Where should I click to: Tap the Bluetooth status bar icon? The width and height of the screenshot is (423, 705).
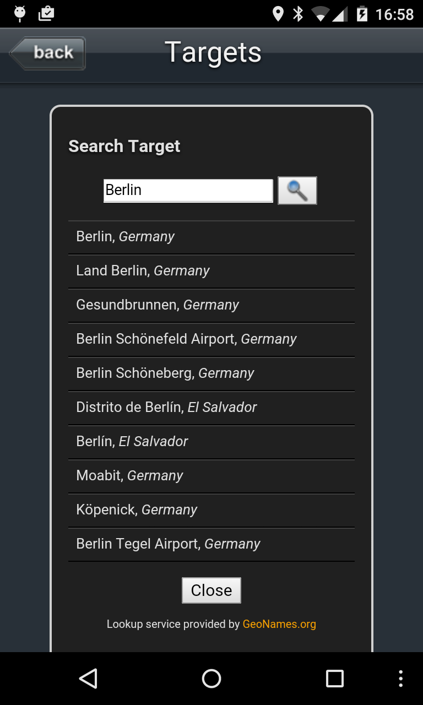298,14
